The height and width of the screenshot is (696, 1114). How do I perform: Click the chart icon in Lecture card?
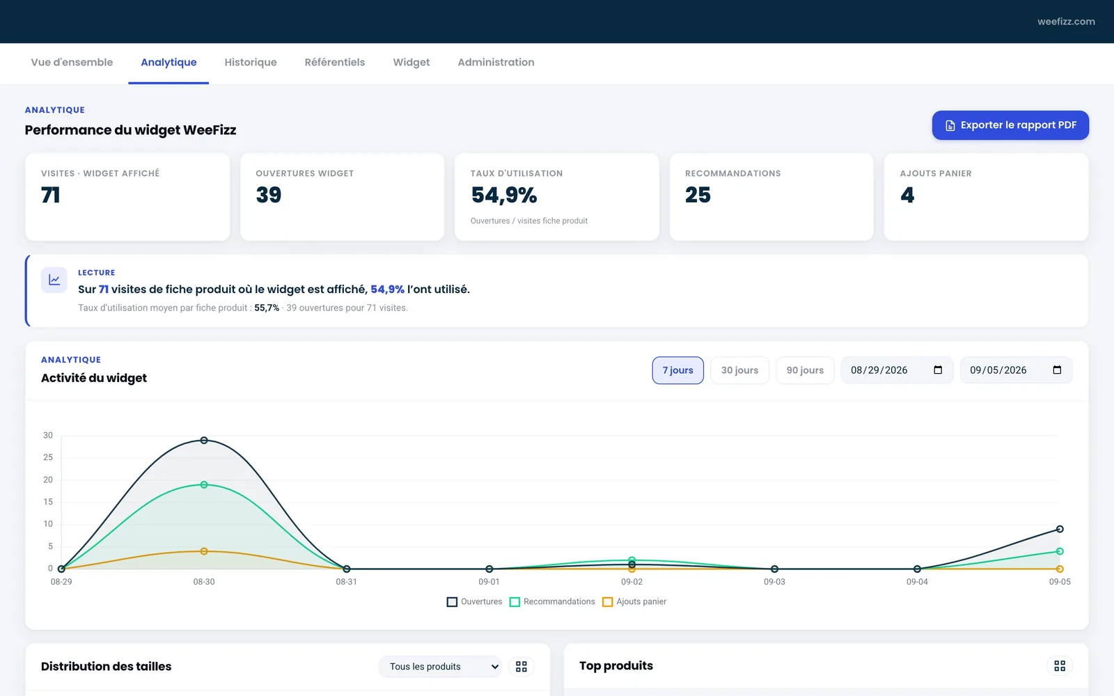[54, 280]
